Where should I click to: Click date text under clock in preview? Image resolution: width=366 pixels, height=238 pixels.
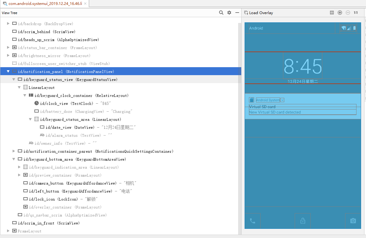303,82
